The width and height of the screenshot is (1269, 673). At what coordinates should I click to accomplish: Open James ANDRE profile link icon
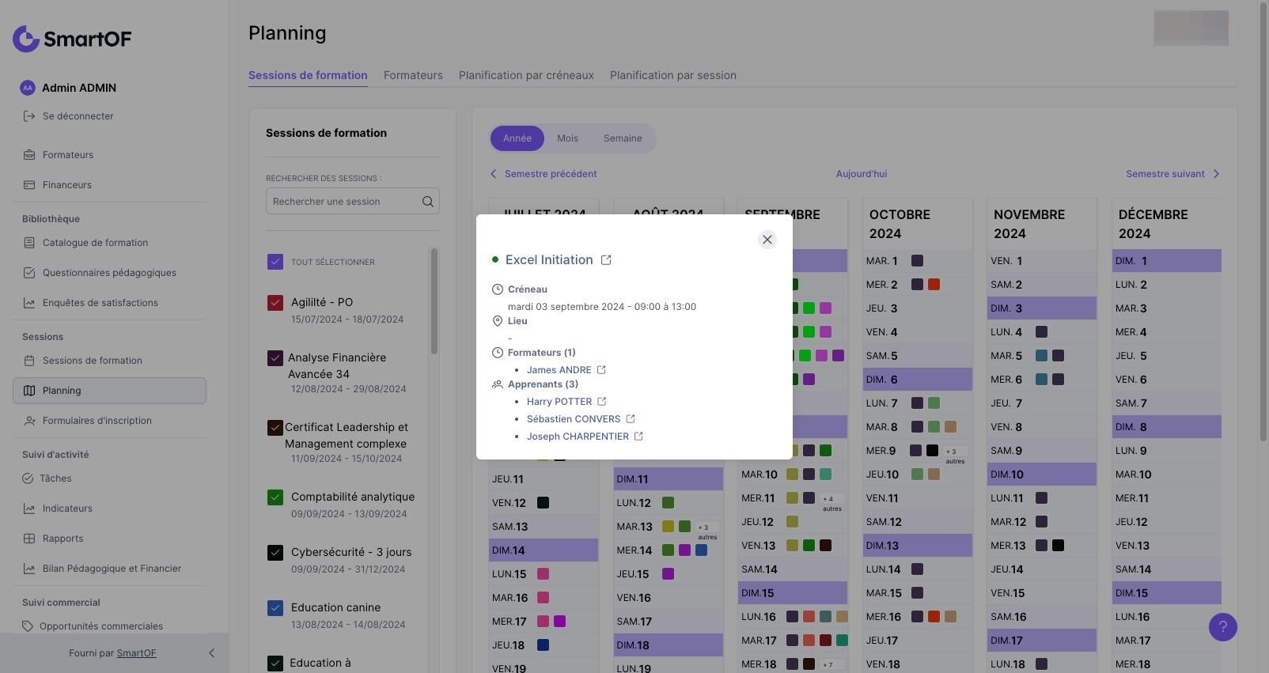[601, 370]
